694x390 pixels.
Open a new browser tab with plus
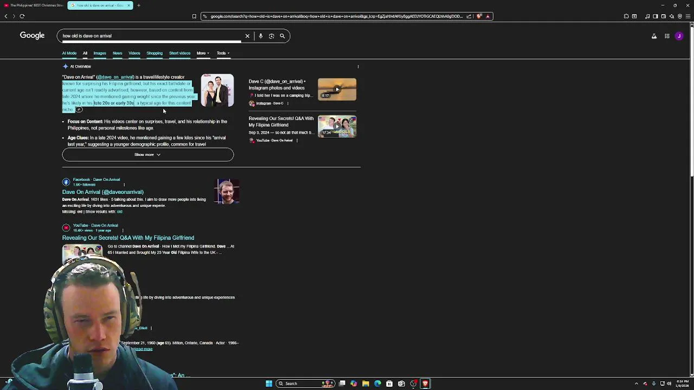138,5
